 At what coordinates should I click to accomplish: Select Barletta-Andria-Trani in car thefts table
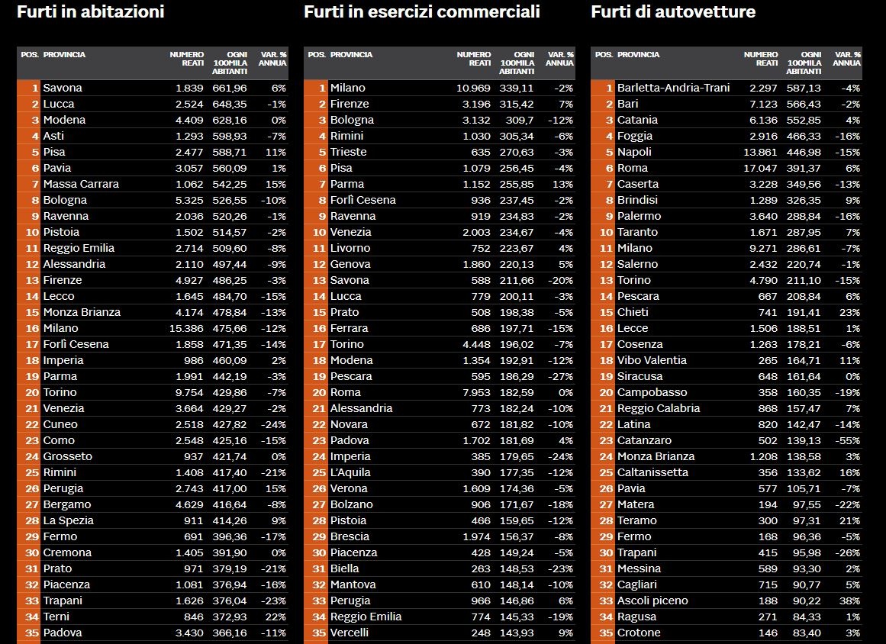point(727,88)
